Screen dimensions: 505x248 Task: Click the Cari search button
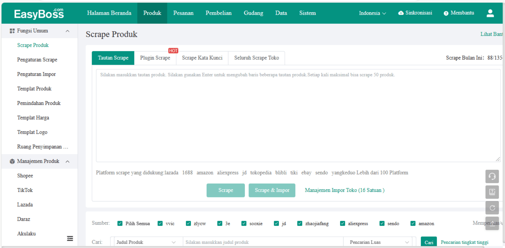point(429,242)
